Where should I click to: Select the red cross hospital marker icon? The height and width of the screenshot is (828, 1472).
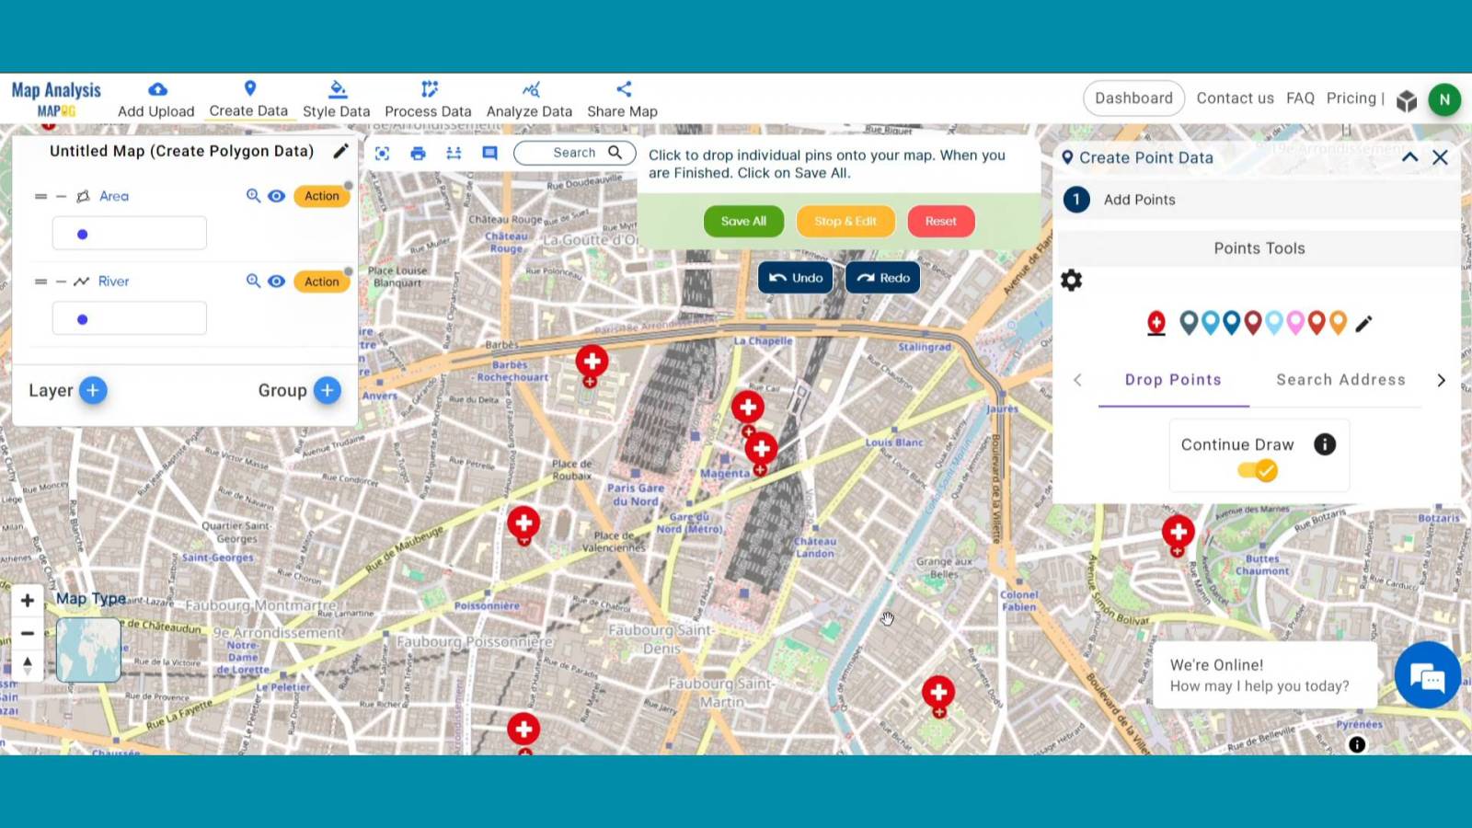(x=1156, y=323)
